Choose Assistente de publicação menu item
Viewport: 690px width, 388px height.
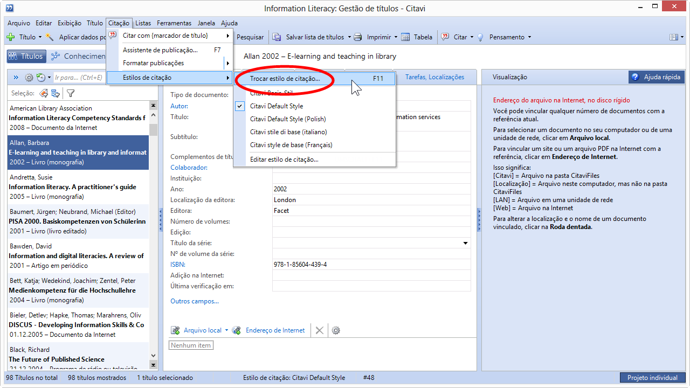coord(170,50)
